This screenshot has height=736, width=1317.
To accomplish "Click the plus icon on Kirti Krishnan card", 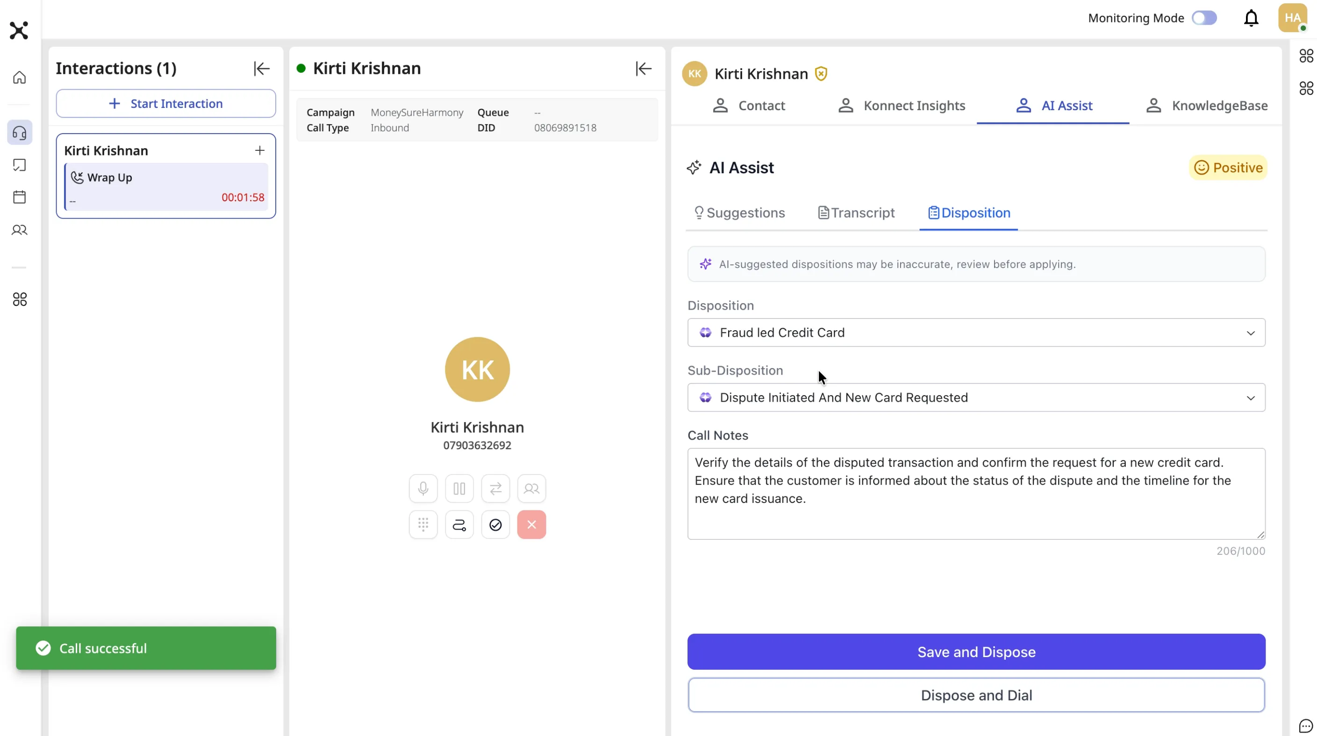I will pos(260,150).
